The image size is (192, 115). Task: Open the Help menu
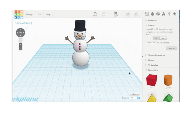click(48, 14)
